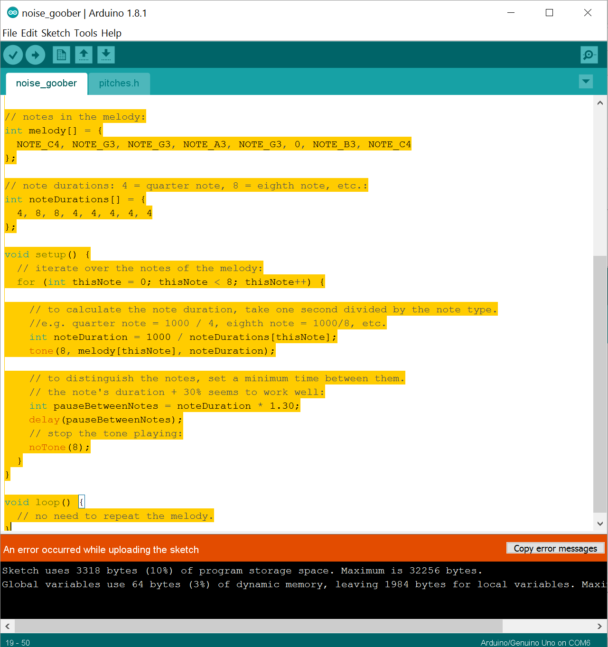Screen dimensions: 608x647
Task: Click the NOTE_C4, NOTE_G3 melody values line
Action: pos(214,144)
